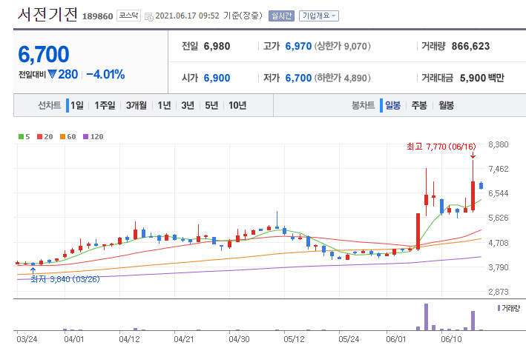
Task: Click the red 20-day moving average legend
Action: pos(45,137)
